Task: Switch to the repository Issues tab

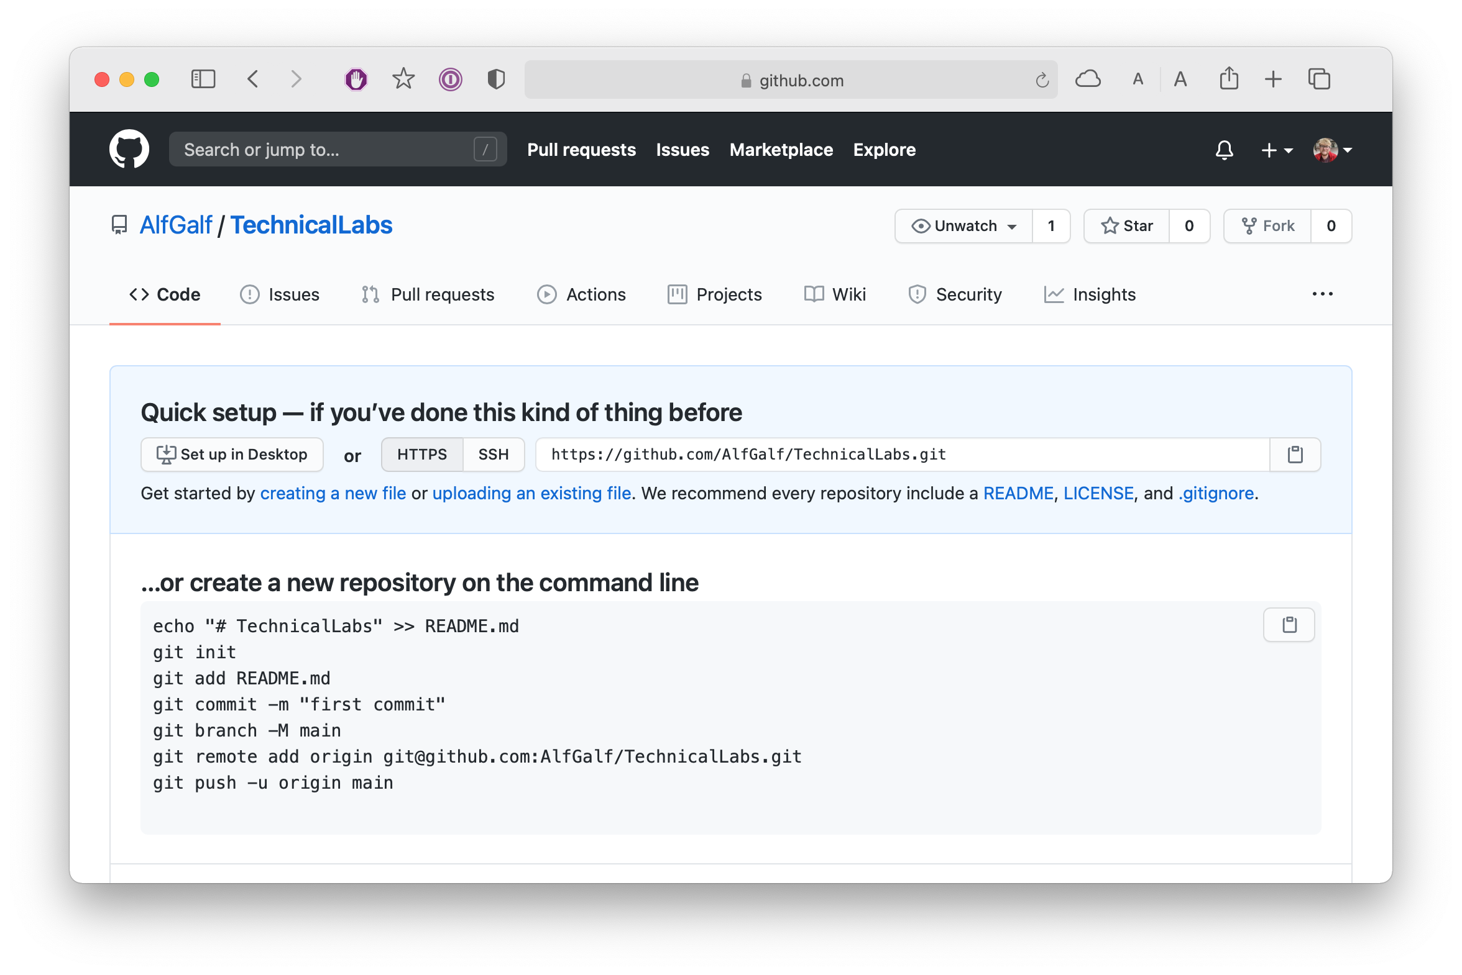Action: 280,295
